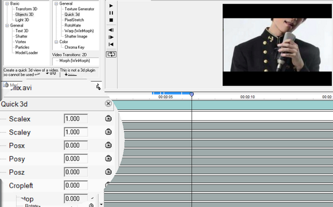333x207 pixels.
Task: Step forward one frame
Action: tap(111, 37)
